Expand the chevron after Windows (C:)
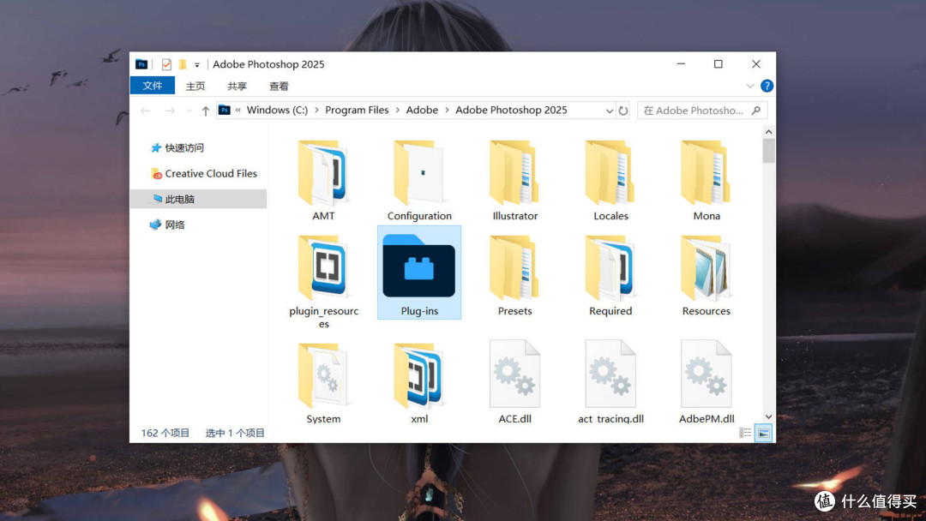This screenshot has height=521, width=926. tap(316, 110)
